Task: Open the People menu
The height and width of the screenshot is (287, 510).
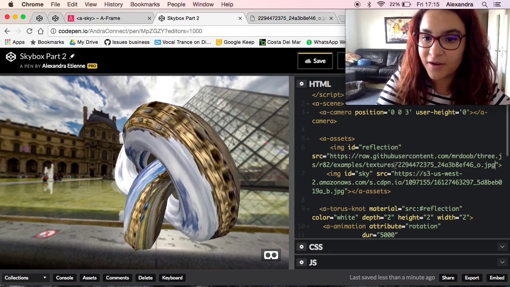Action: pyautogui.click(x=176, y=4)
